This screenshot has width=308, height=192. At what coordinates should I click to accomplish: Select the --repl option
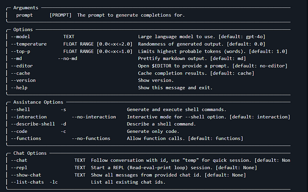19,168
